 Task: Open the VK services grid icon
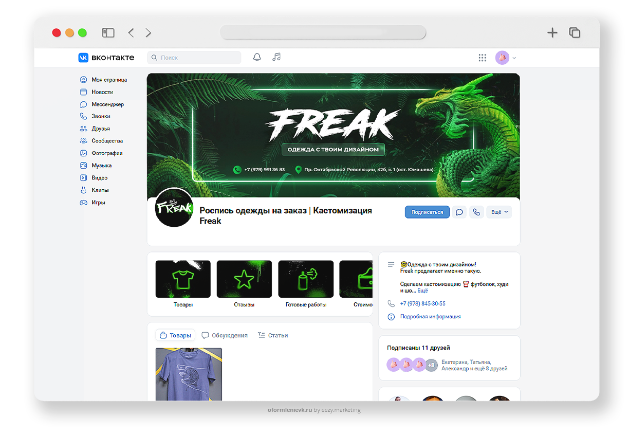point(482,58)
